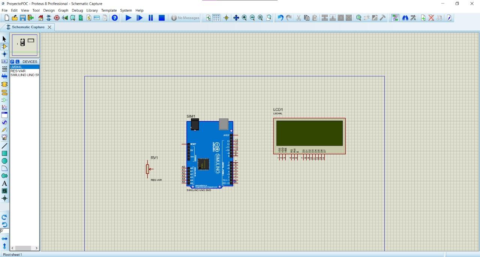Open a project with the folder icon
The width and height of the screenshot is (480, 257).
point(15,18)
